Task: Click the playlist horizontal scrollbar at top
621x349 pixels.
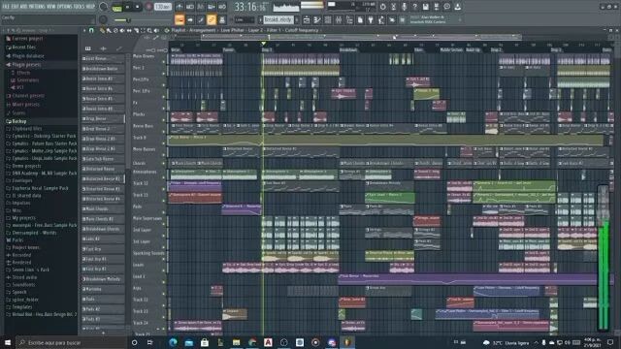Action: point(361,37)
